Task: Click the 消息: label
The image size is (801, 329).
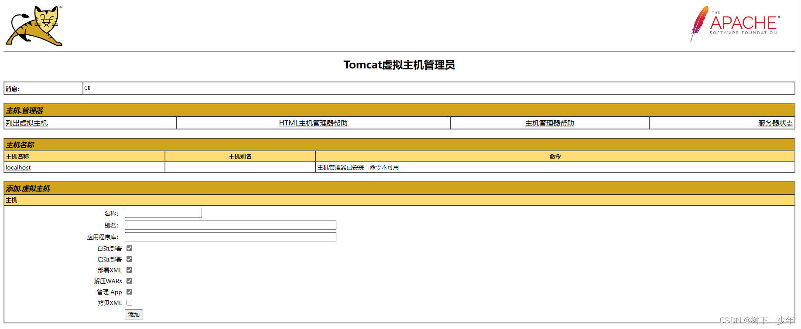Action: tap(13, 89)
